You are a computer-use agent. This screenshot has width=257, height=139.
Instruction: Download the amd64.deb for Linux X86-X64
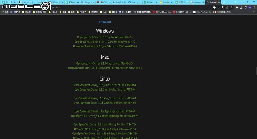(105, 85)
